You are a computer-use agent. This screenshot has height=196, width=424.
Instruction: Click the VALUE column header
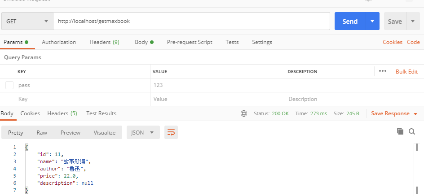tap(159, 72)
